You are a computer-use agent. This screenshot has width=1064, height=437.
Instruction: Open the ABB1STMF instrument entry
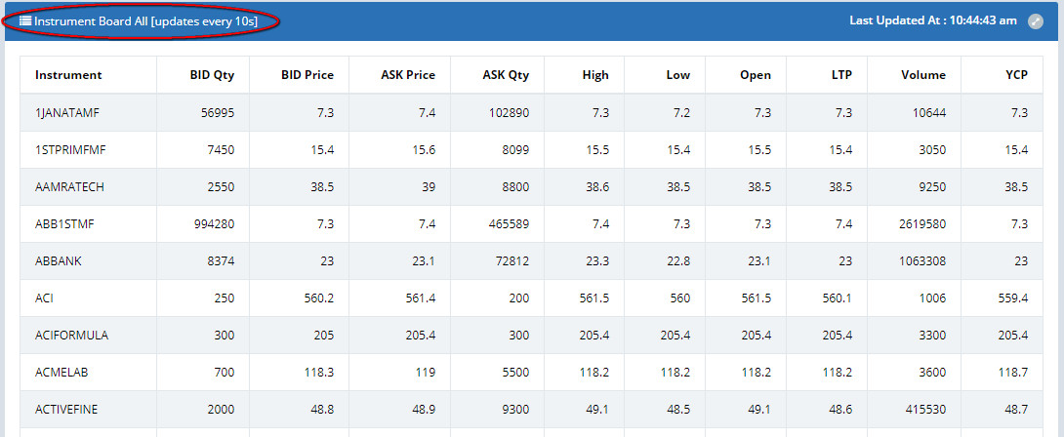tap(64, 224)
